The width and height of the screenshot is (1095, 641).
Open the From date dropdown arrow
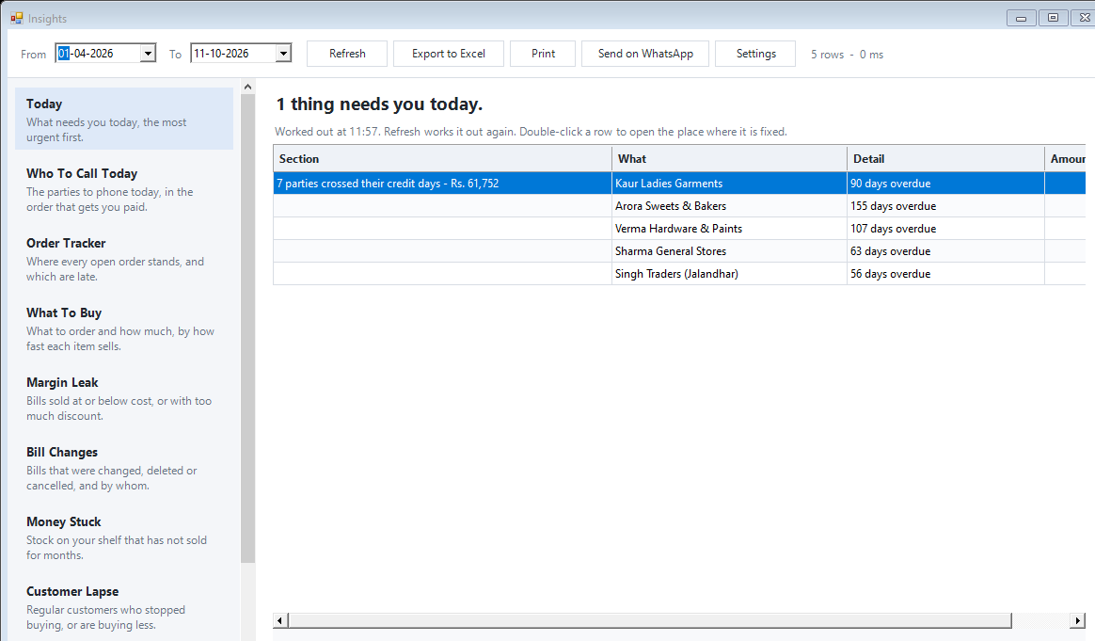[148, 53]
